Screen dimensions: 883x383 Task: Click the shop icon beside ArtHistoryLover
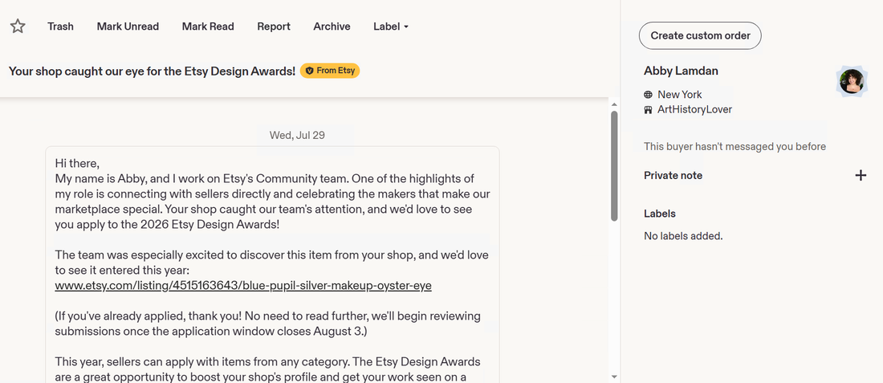648,110
